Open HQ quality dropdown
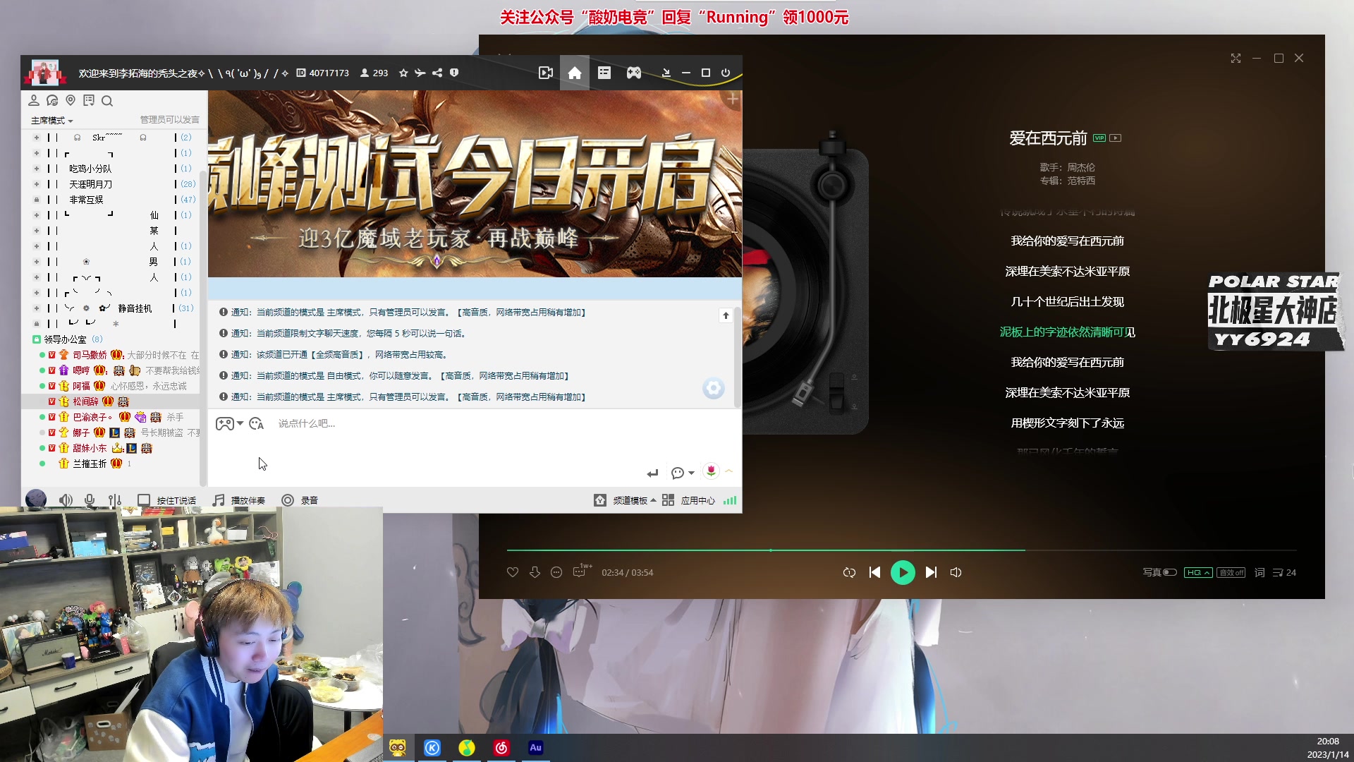This screenshot has width=1354, height=762. [x=1197, y=572]
